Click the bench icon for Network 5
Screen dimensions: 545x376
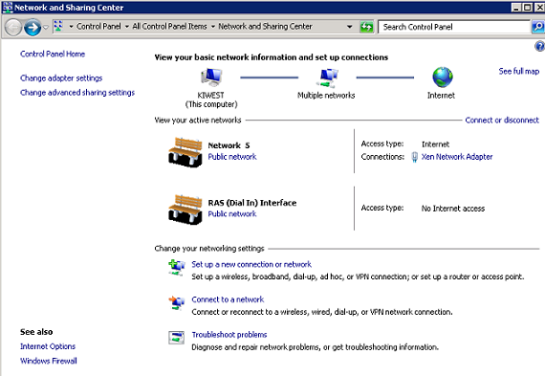point(185,152)
